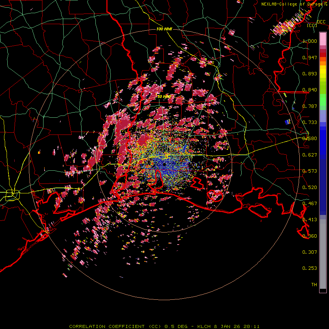Click the DCC product label

[x=321, y=22]
